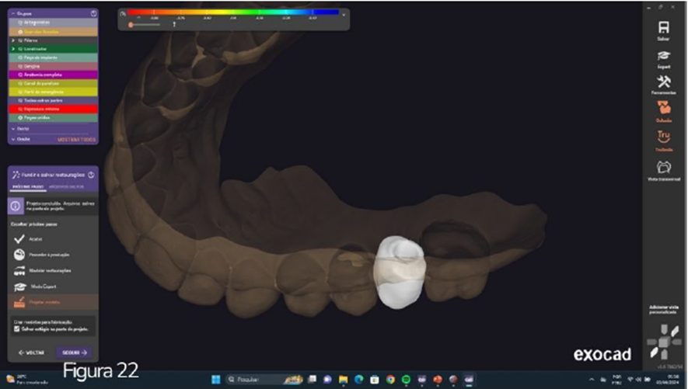Toggle visibility of Gengiva group
The image size is (688, 389).
coord(20,66)
